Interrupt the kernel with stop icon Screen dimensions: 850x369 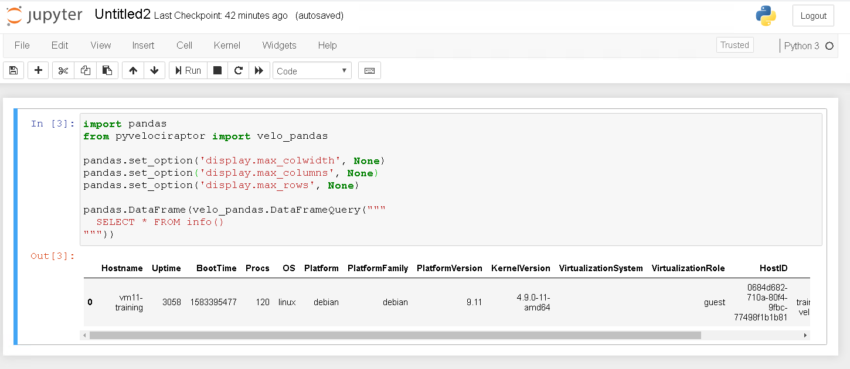click(217, 70)
